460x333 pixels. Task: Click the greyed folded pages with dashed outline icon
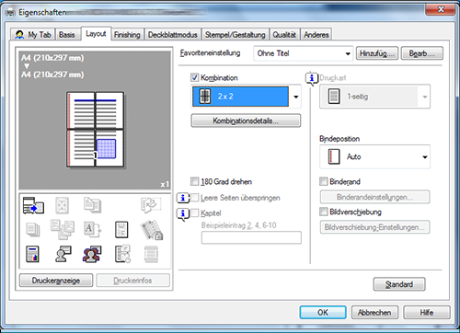click(x=151, y=205)
